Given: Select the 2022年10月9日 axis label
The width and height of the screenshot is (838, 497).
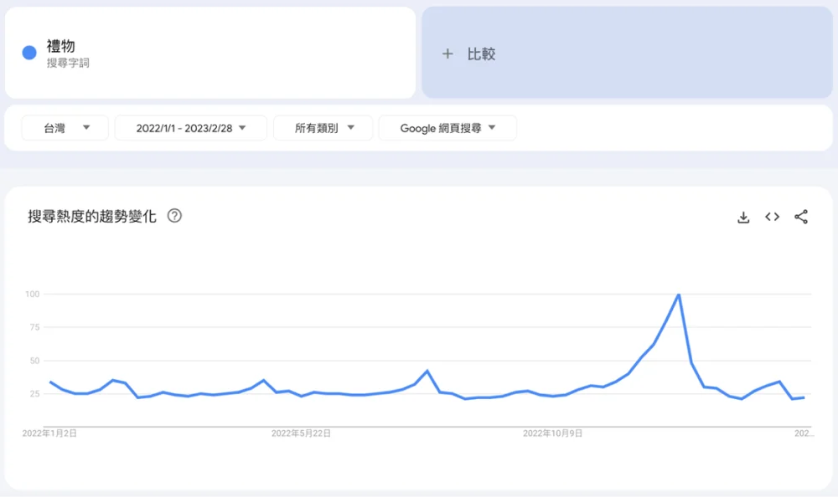Looking at the screenshot, I should (x=552, y=433).
